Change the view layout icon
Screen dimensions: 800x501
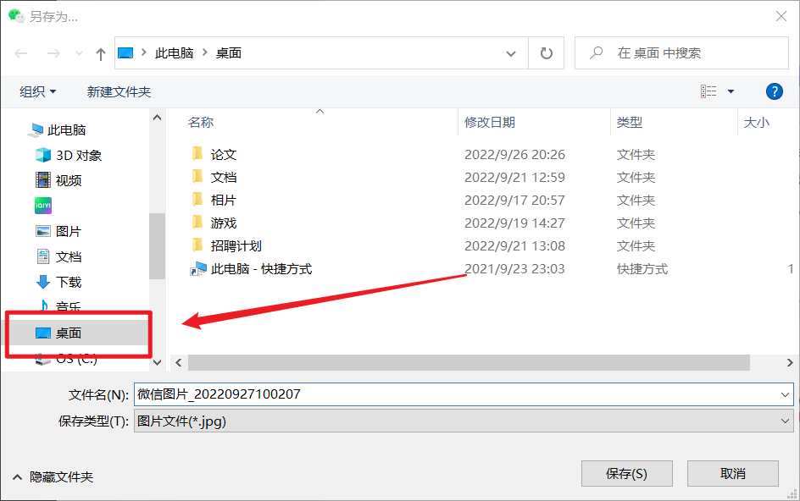click(708, 91)
